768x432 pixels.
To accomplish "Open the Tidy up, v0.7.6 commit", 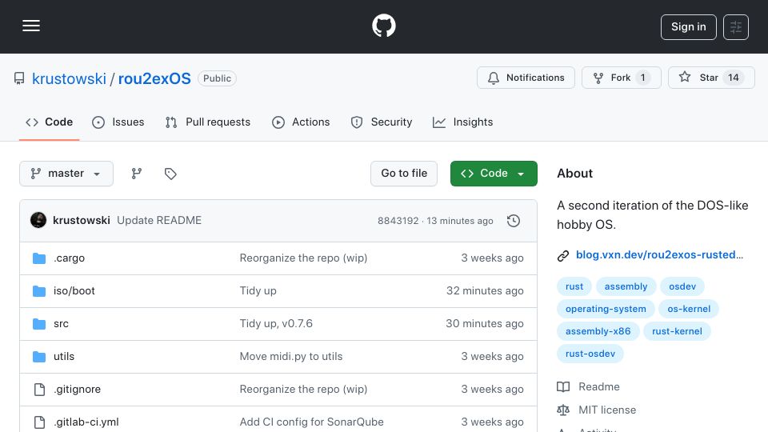I will pos(276,324).
